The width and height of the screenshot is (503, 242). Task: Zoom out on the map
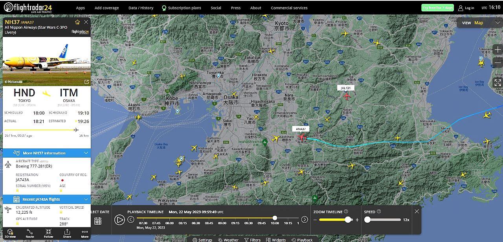pos(497,62)
